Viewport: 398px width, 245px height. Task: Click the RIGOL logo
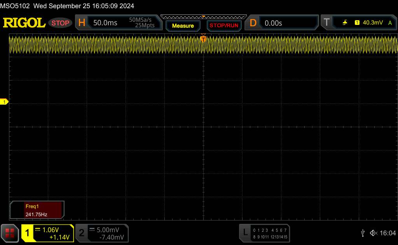[24, 23]
